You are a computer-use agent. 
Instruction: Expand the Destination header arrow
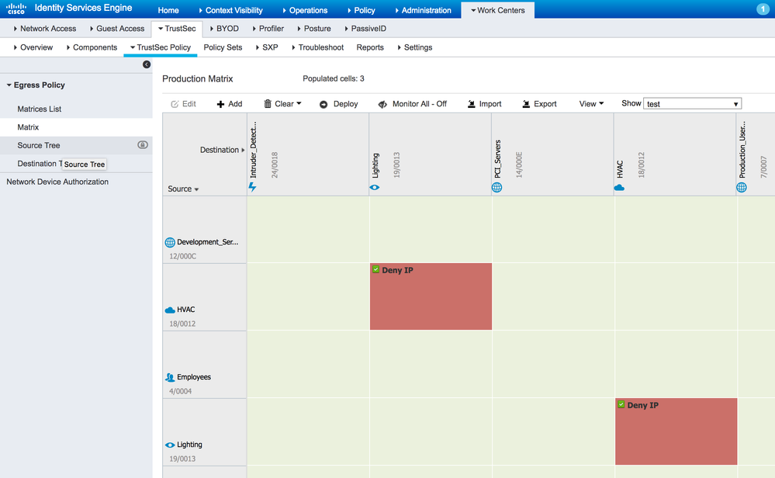pos(243,150)
